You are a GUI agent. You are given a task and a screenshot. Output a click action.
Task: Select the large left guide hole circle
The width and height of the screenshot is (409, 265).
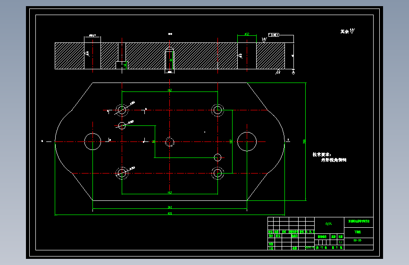coord(92,141)
